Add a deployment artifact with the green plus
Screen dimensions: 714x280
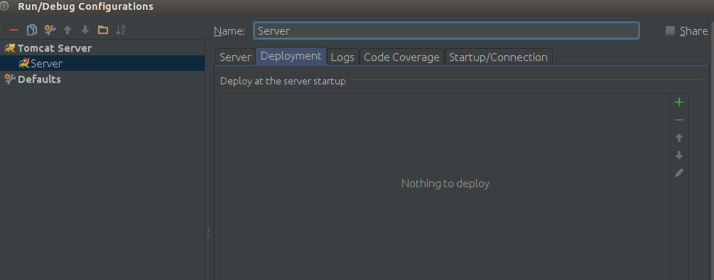tap(679, 102)
